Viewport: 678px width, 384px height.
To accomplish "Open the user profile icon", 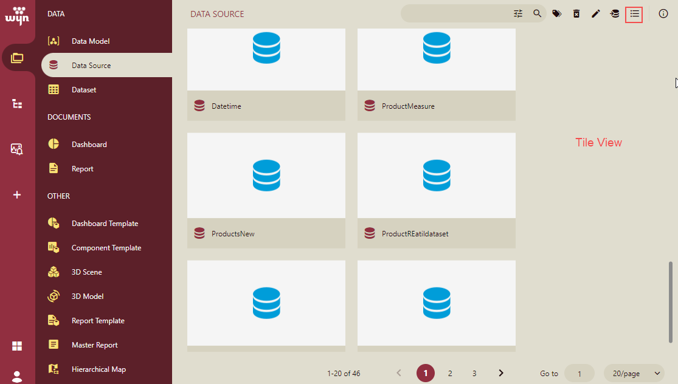I will (x=17, y=376).
